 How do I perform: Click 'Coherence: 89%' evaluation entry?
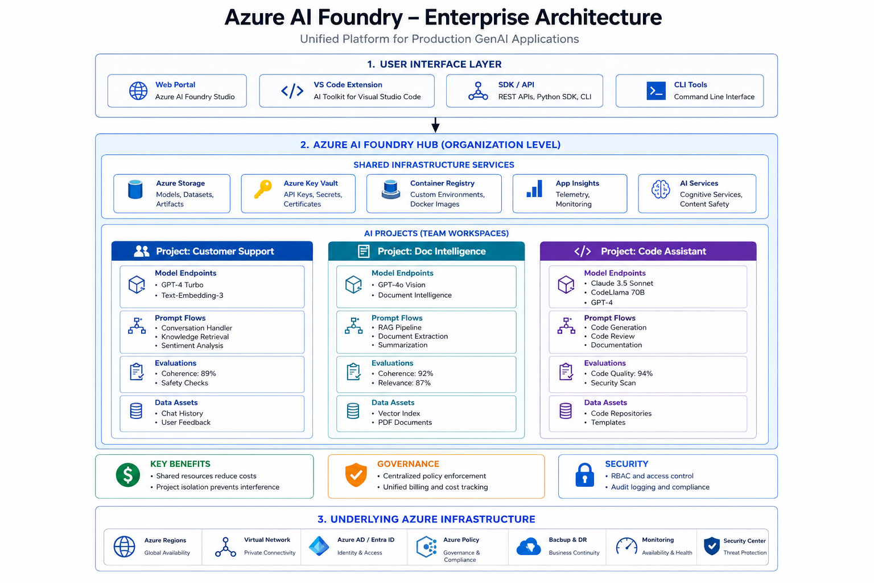point(189,374)
